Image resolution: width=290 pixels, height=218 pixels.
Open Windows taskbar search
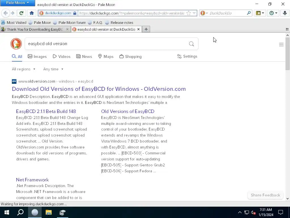(20, 212)
